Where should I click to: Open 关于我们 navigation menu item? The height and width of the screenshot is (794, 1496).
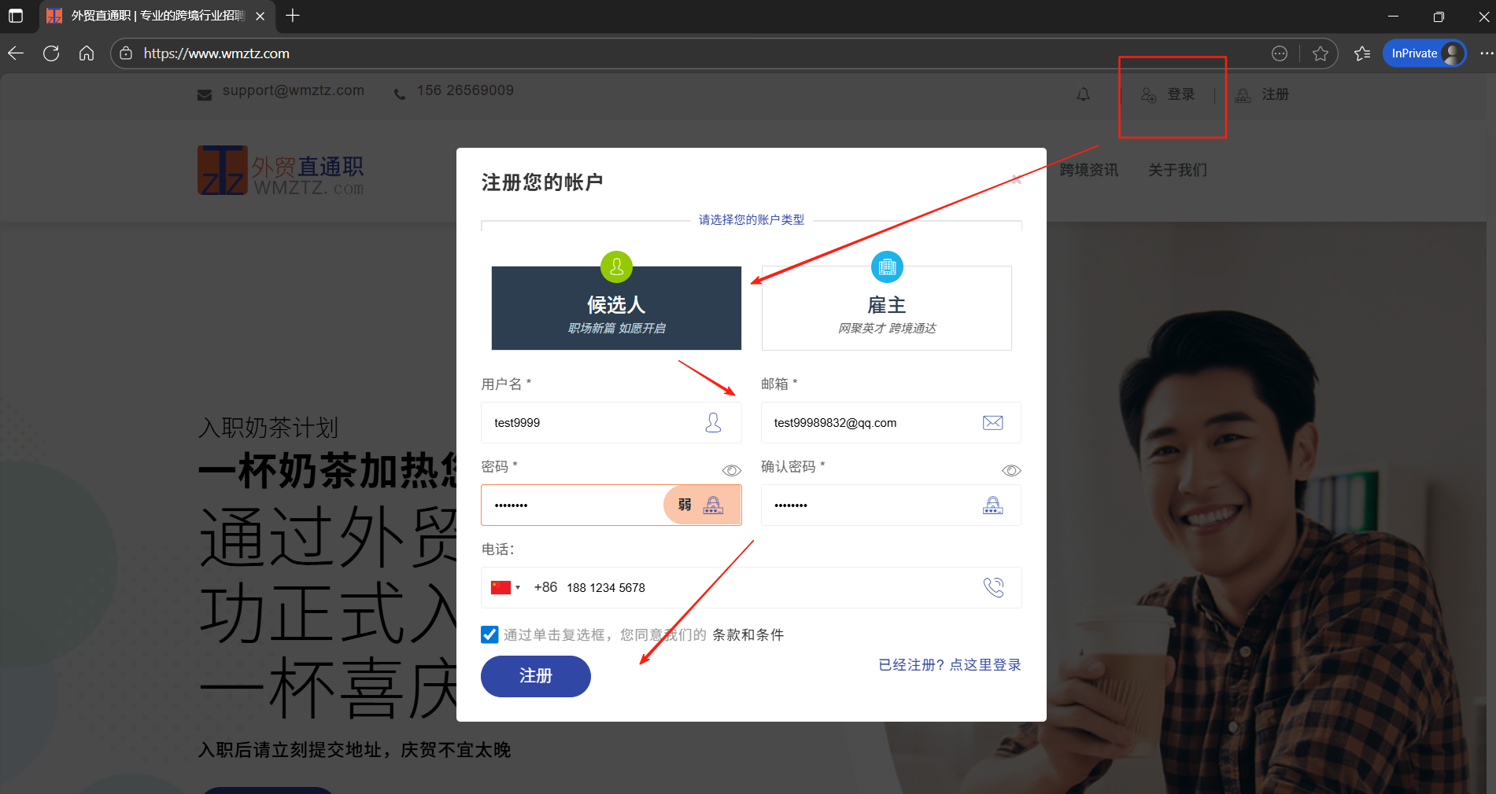(x=1177, y=170)
